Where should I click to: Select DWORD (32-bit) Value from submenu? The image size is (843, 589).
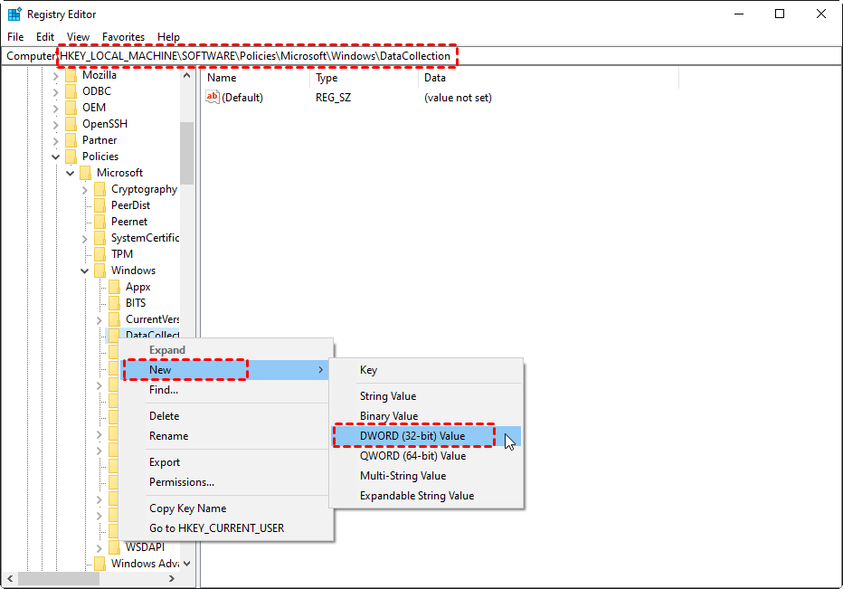412,435
